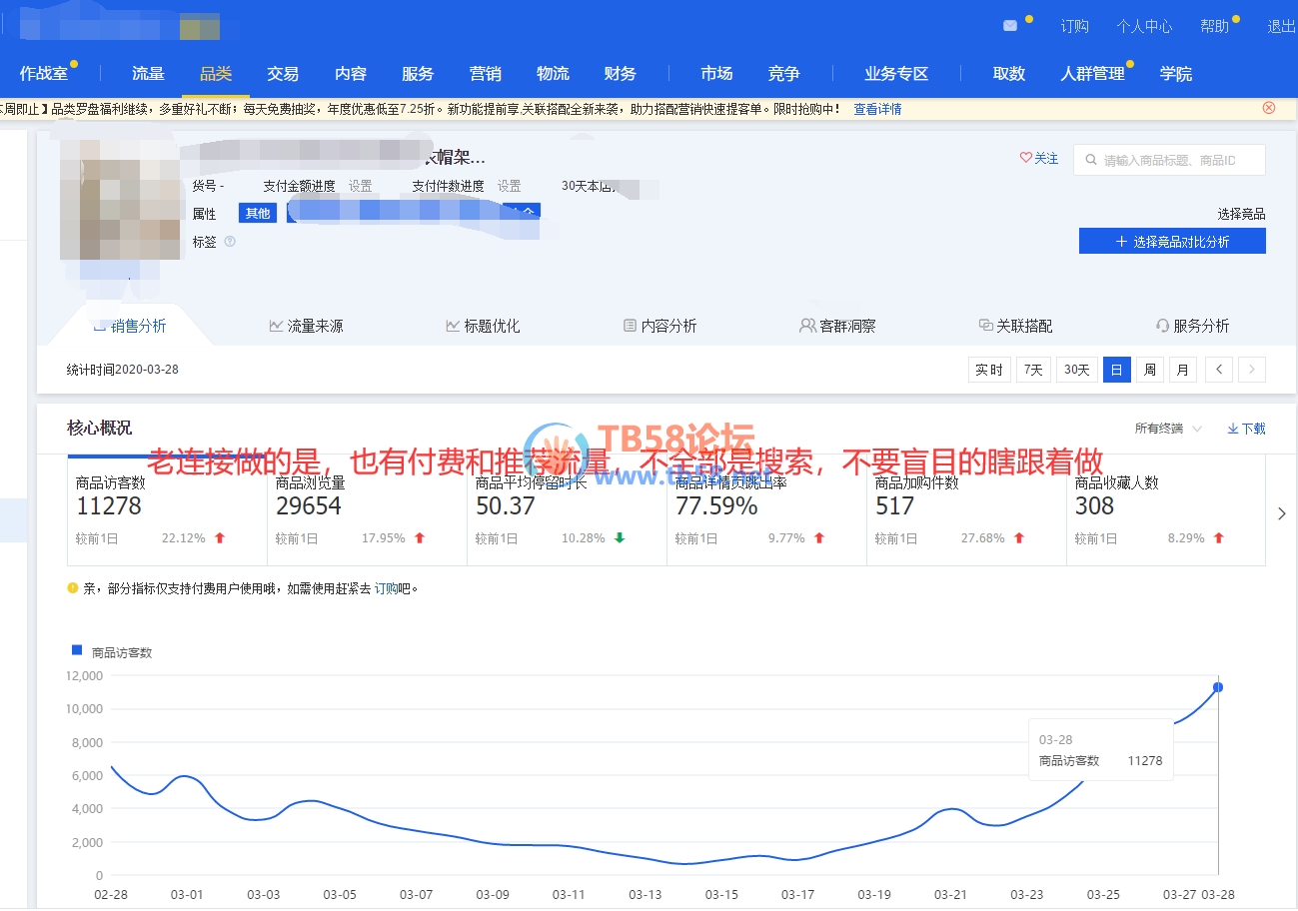Click the 选择竞品对比分析 button

(x=1171, y=242)
